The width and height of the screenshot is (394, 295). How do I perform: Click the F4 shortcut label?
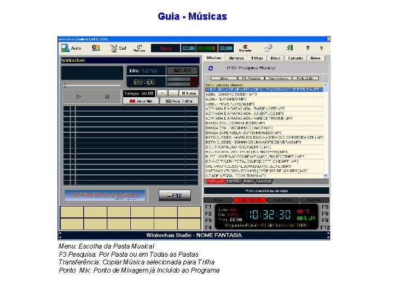[208, 227]
